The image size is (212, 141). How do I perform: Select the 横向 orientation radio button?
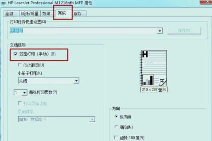pyautogui.click(x=116, y=127)
